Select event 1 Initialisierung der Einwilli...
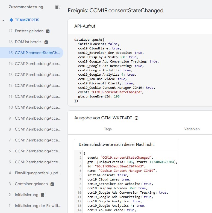 pos(32,206)
